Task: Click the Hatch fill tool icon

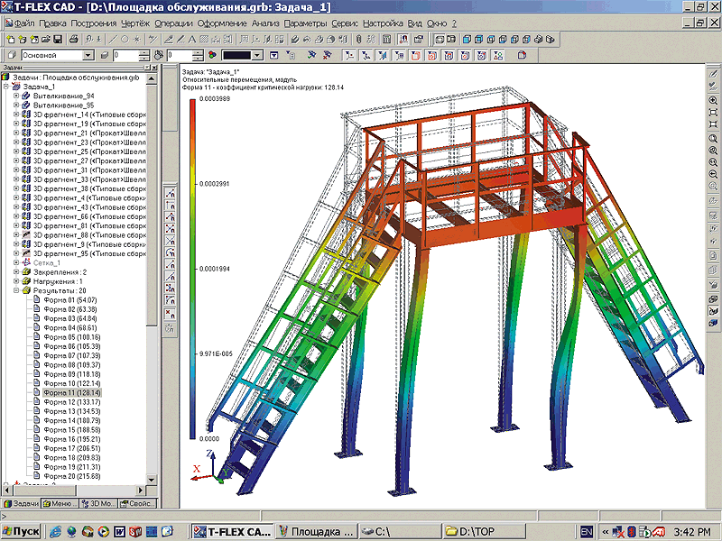Action: point(206,40)
